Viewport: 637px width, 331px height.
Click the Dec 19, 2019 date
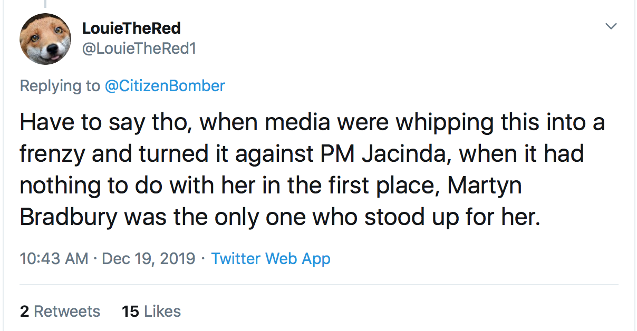pos(148,259)
